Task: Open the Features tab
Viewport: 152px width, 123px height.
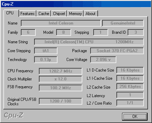Action: pos(28,14)
